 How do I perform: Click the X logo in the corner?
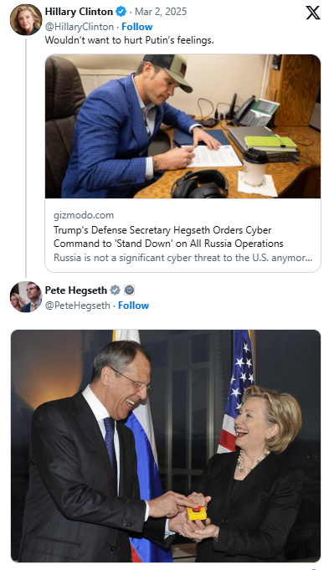[x=312, y=13]
